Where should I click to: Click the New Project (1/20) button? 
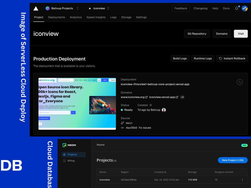tap(233, 160)
